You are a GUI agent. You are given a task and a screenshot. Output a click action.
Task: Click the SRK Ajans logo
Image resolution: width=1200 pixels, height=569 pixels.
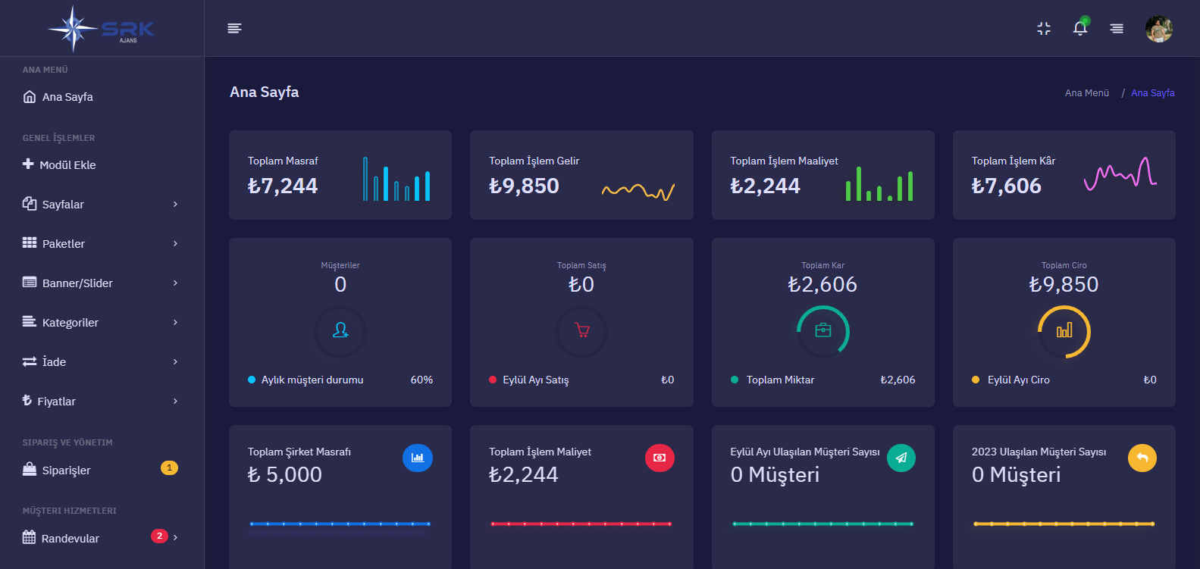(102, 29)
